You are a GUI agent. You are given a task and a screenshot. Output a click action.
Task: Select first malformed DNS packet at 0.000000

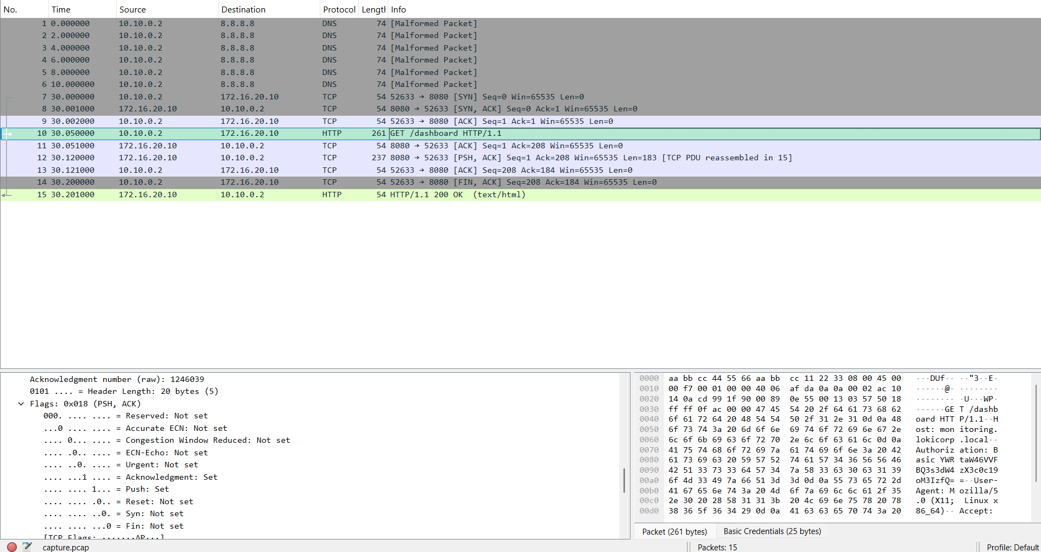click(x=520, y=23)
